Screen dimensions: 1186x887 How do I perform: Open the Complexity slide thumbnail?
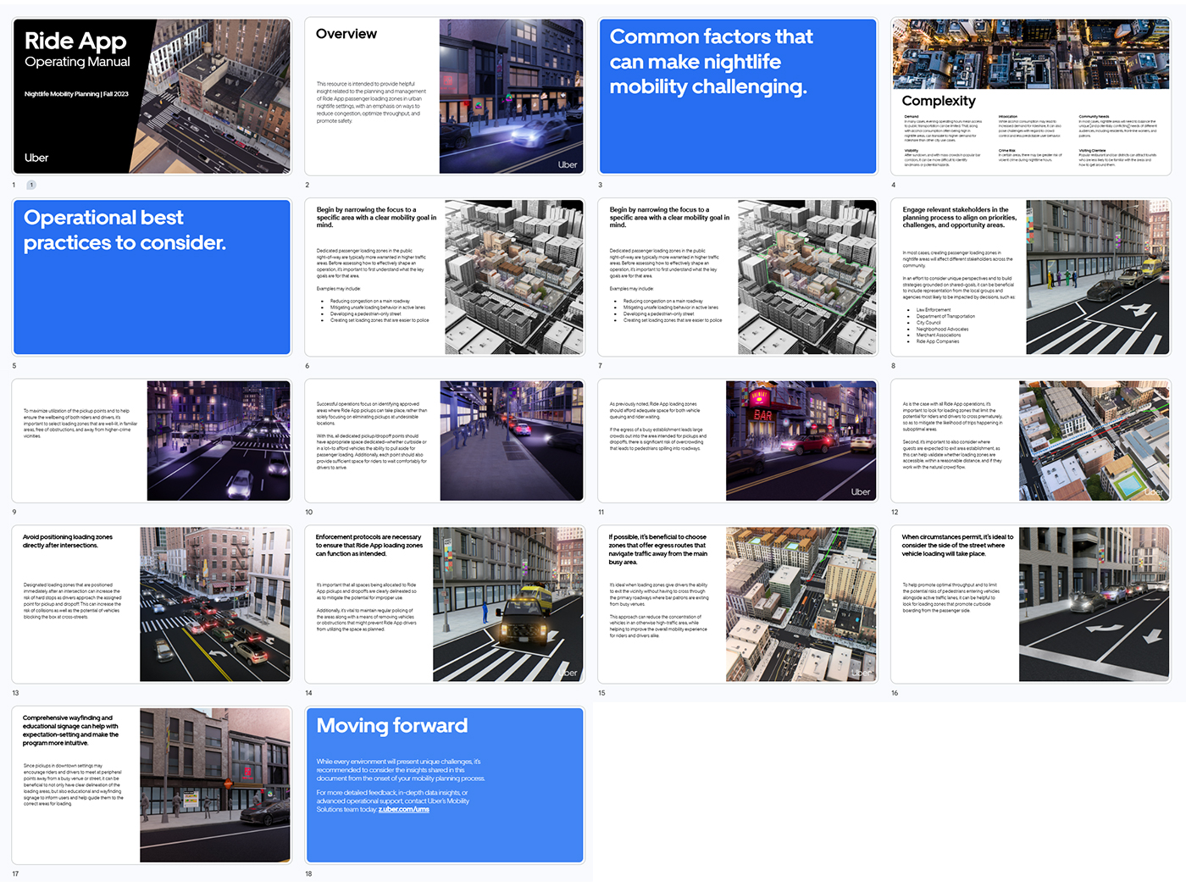[x=1031, y=97]
